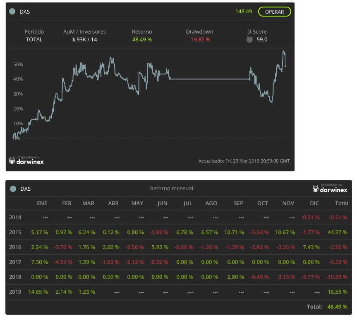
Task: Click the 48.49 % Retorno value
Action: pos(142,40)
